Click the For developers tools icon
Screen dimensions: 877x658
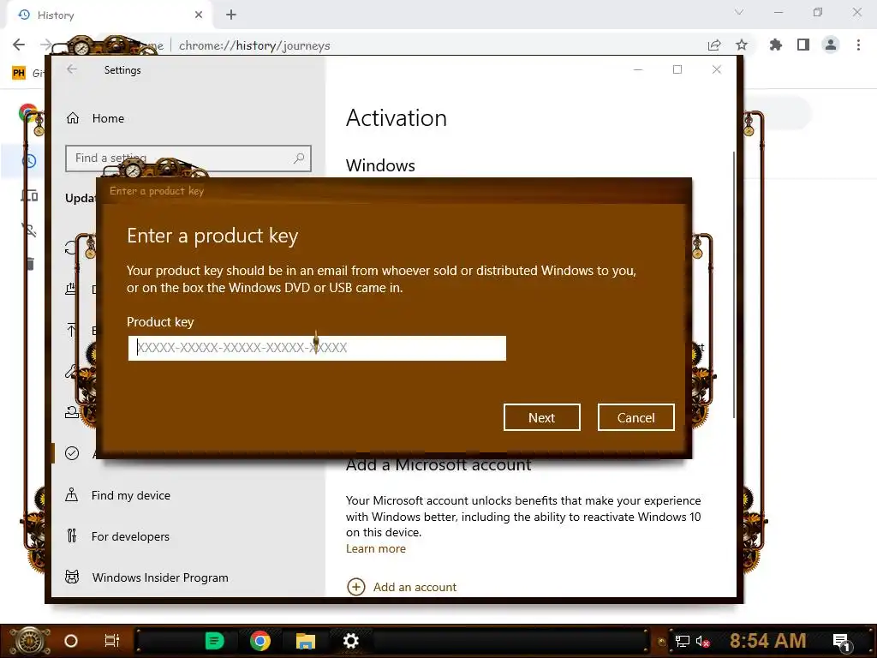72,536
